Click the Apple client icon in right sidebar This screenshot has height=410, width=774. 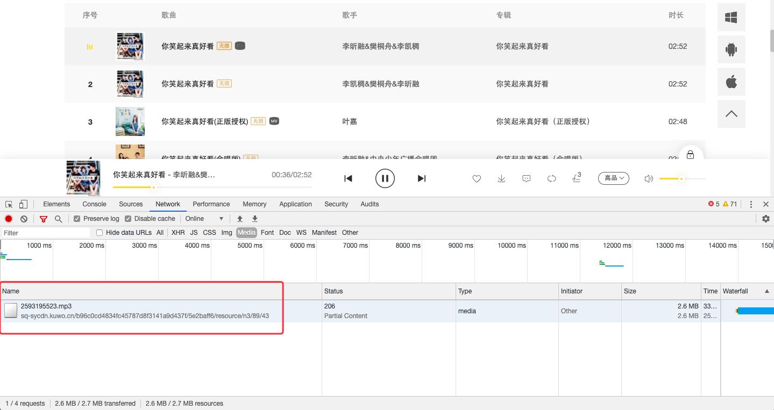[731, 82]
